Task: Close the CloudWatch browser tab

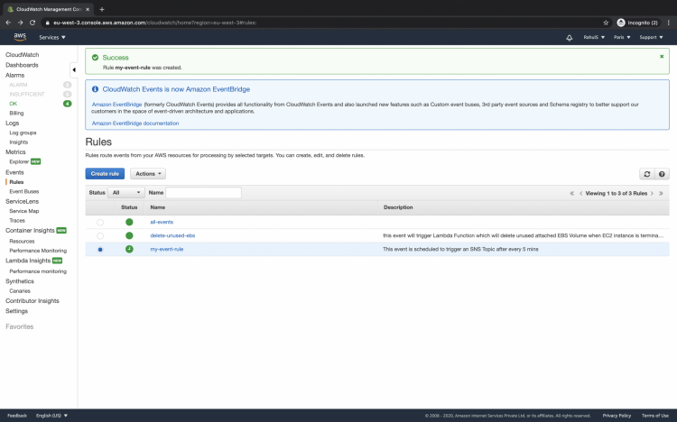Action: pyautogui.click(x=88, y=9)
